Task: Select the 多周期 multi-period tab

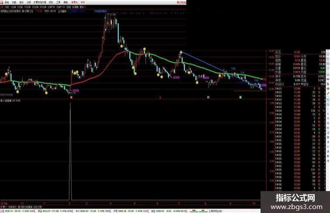Action: click(x=75, y=7)
